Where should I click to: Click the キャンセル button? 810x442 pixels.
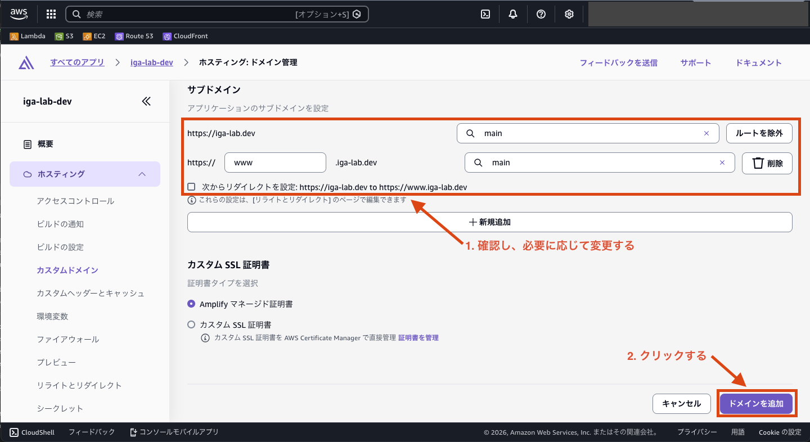point(682,404)
